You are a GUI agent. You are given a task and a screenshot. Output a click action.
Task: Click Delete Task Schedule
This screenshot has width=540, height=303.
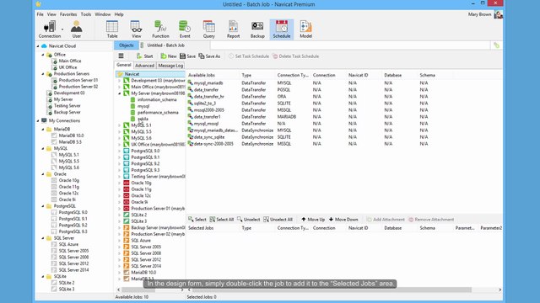[295, 56]
